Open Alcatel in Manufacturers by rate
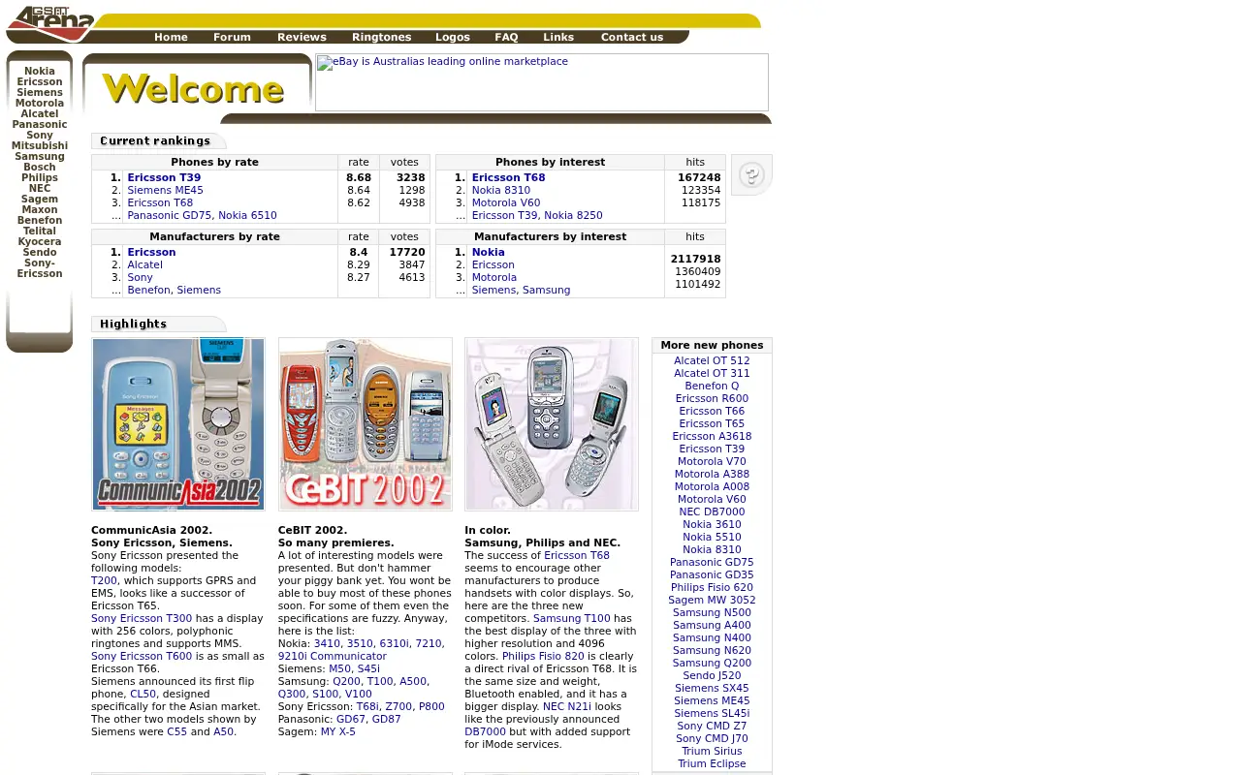 click(x=145, y=264)
